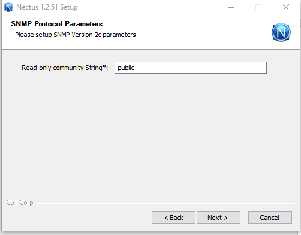The height and width of the screenshot is (235, 301).
Task: Click the blank gray area below the input field
Action: [150, 136]
